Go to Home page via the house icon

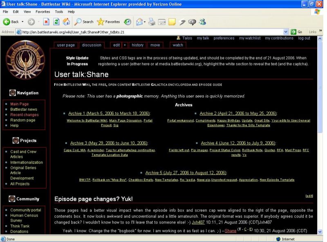(x=66, y=22)
